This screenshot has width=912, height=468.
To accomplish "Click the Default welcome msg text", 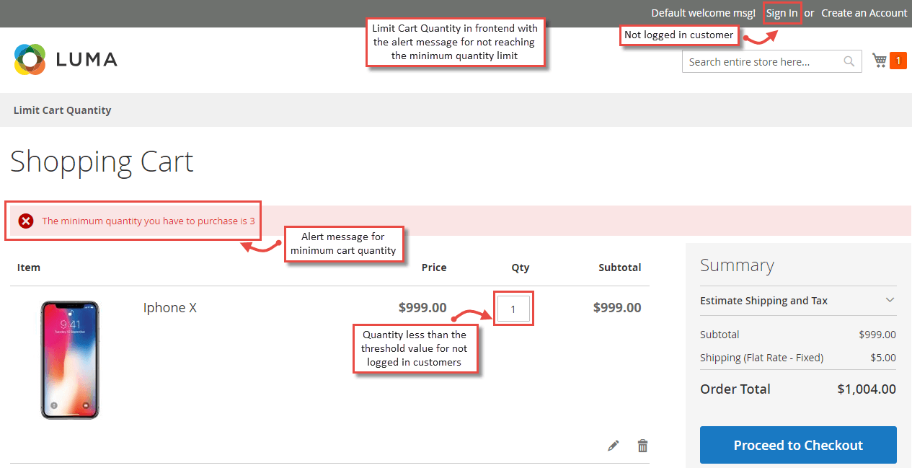I will pyautogui.click(x=704, y=13).
